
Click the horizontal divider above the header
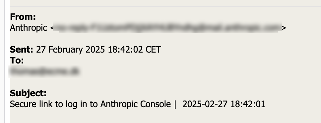pos(165,6)
